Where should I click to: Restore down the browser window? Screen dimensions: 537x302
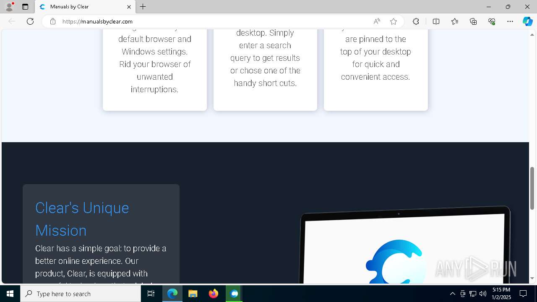click(508, 7)
